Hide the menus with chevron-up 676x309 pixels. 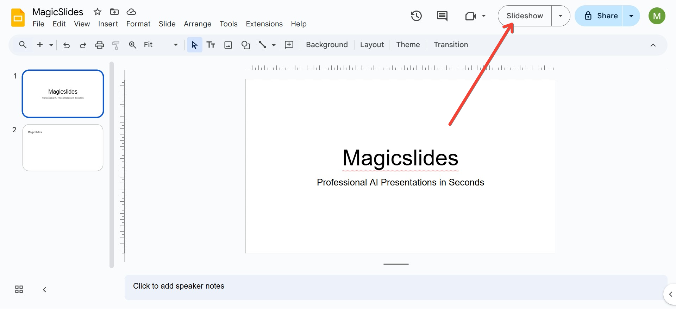[x=653, y=45]
